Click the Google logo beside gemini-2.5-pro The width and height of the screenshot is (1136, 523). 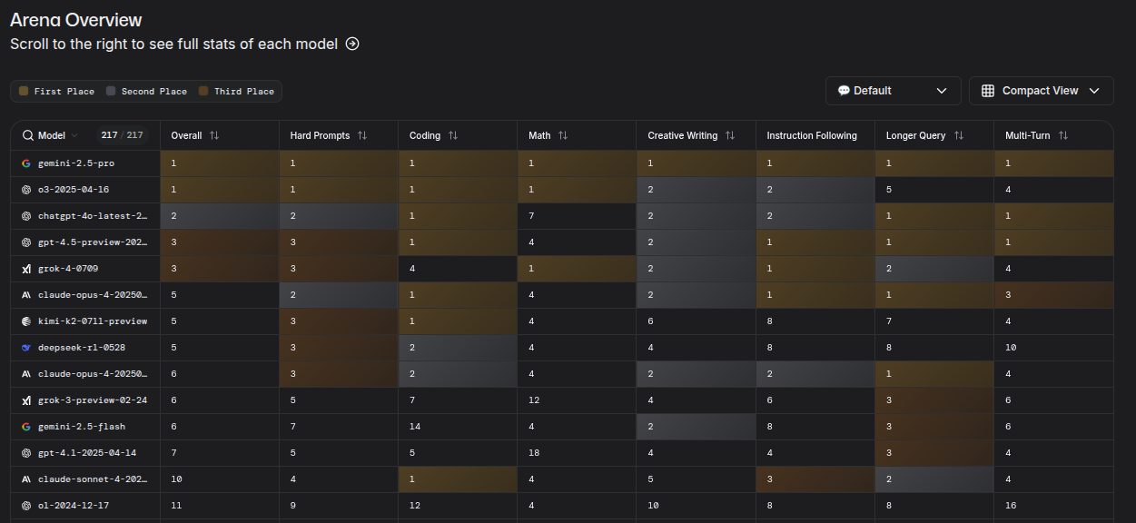coord(26,163)
